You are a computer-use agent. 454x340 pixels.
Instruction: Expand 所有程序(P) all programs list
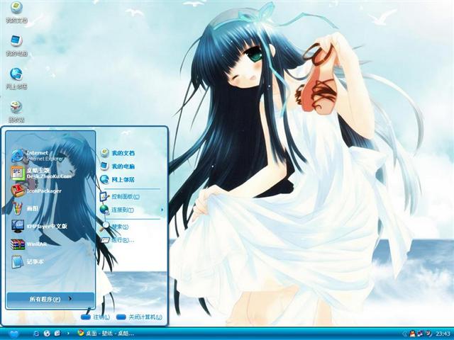coord(50,299)
